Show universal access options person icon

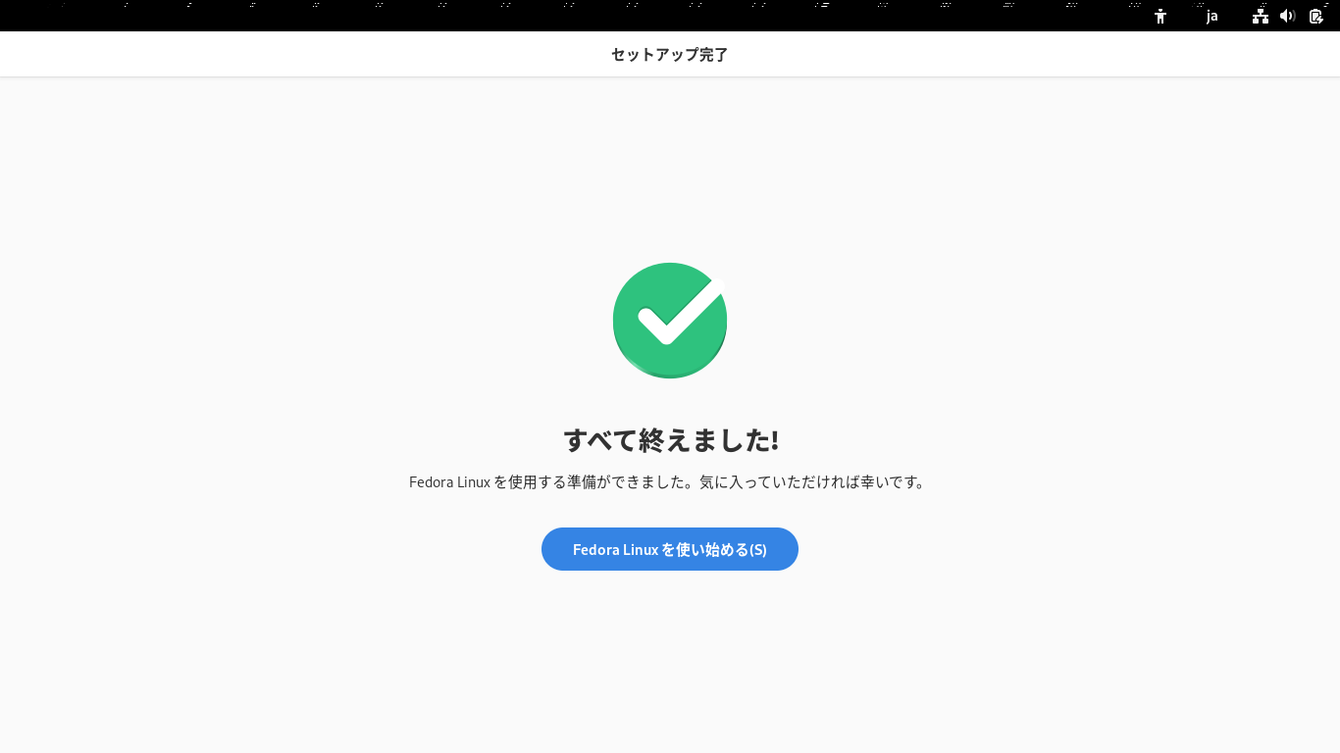1160,16
